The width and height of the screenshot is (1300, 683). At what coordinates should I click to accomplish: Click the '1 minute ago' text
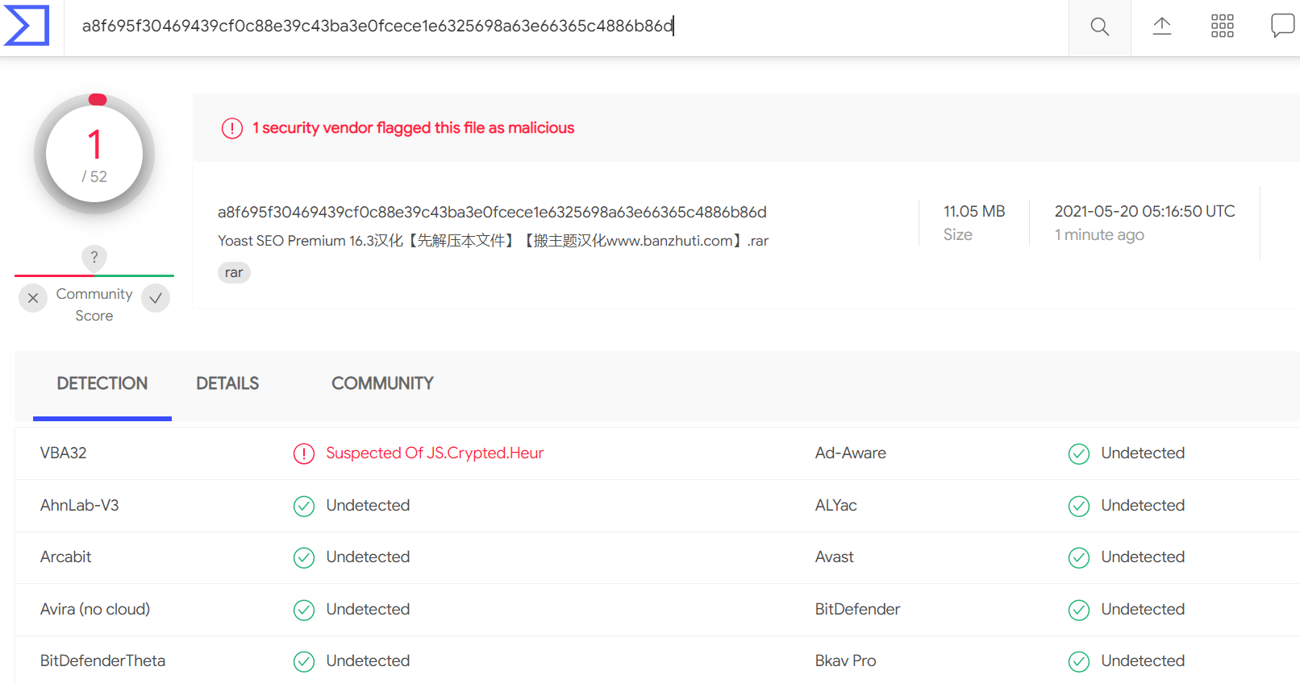pos(1099,235)
